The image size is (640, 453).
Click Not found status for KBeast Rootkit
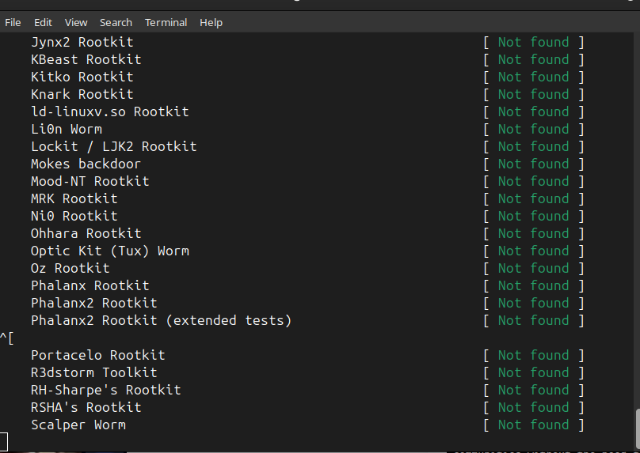click(533, 59)
